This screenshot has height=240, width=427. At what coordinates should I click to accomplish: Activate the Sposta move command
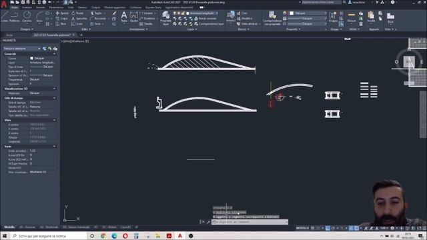pyautogui.click(x=62, y=13)
